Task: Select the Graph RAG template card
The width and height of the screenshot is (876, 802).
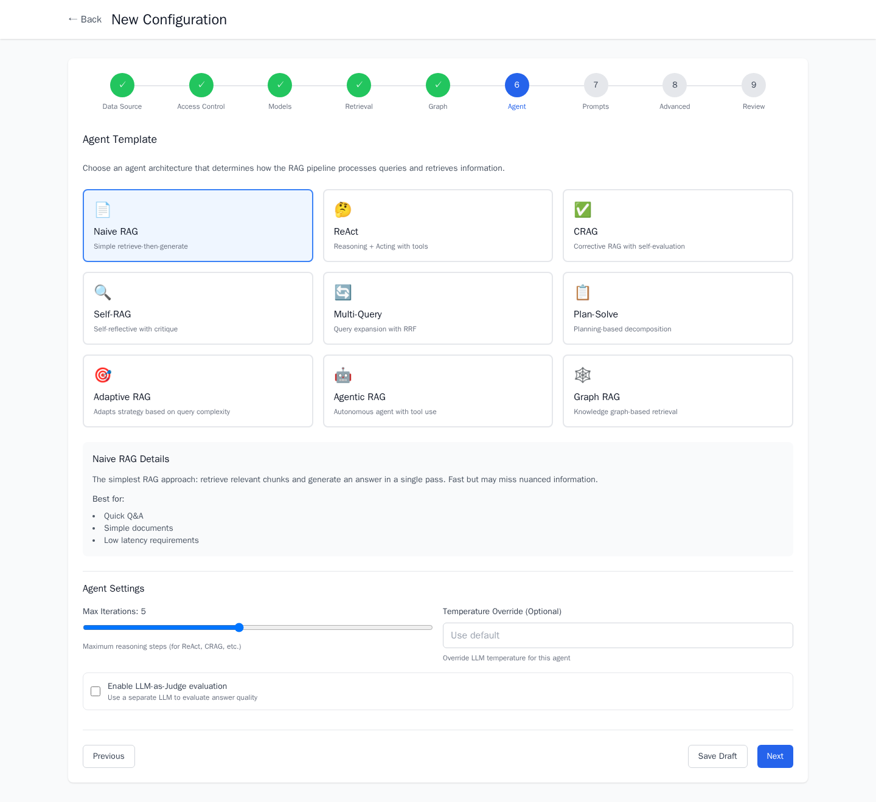Action: (678, 391)
